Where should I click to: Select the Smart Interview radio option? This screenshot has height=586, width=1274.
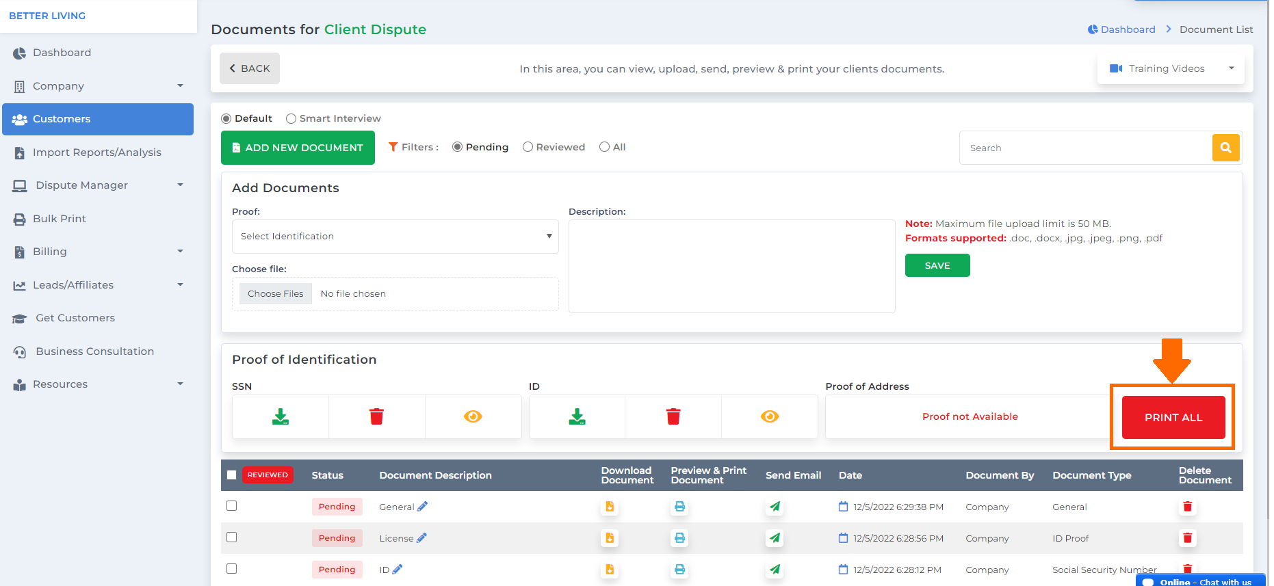pyautogui.click(x=291, y=118)
